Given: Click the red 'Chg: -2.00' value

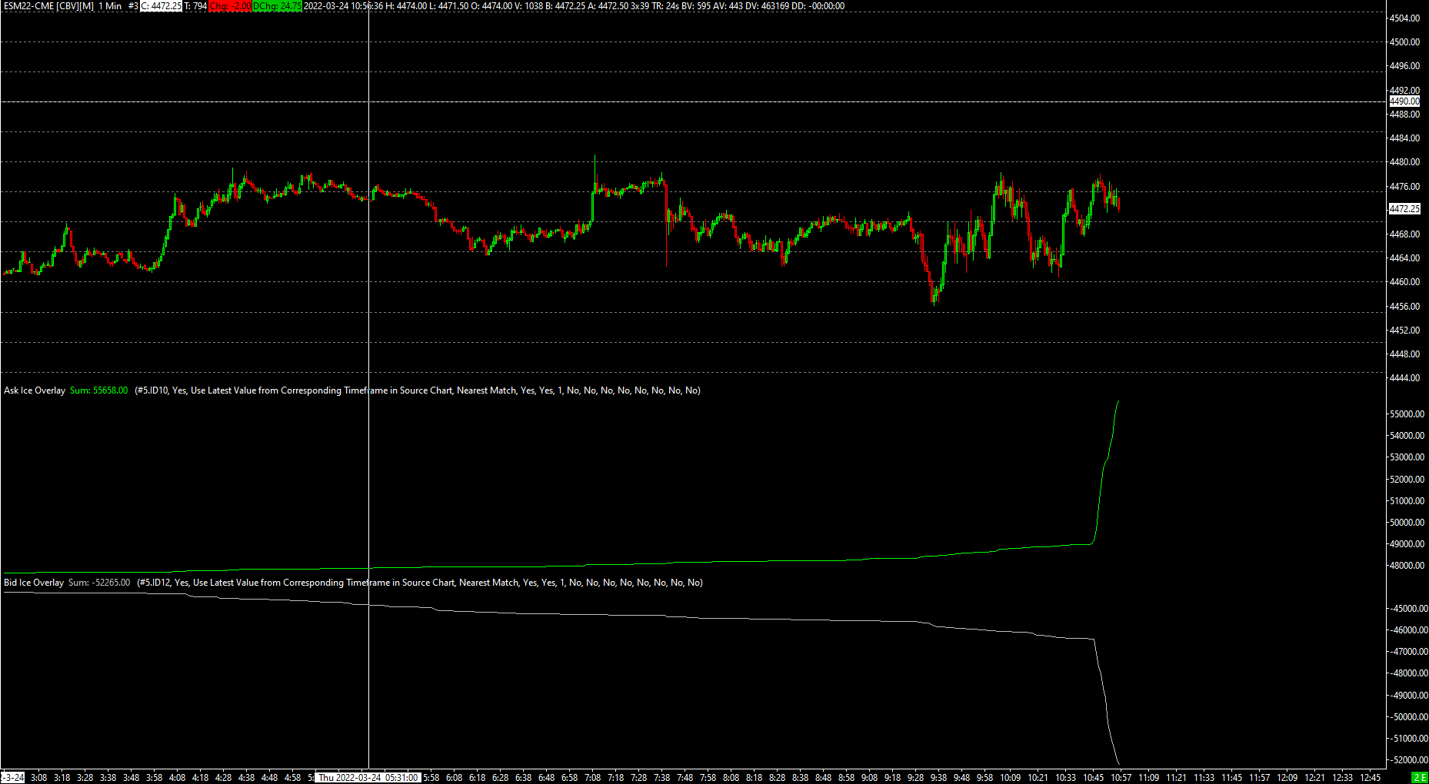Looking at the screenshot, I should [230, 6].
